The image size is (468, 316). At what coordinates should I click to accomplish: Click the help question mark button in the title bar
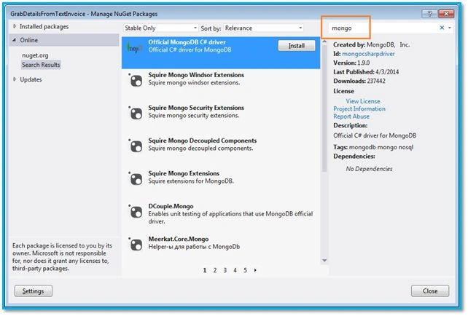(429, 14)
